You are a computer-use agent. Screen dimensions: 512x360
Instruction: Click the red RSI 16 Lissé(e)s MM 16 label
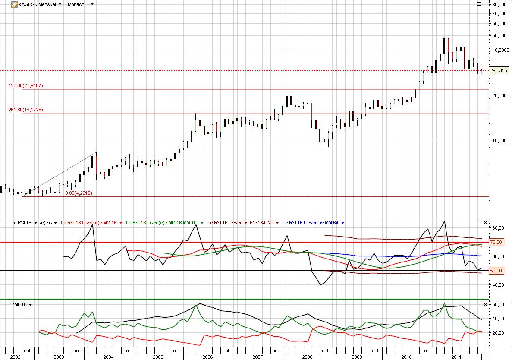pyautogui.click(x=89, y=223)
